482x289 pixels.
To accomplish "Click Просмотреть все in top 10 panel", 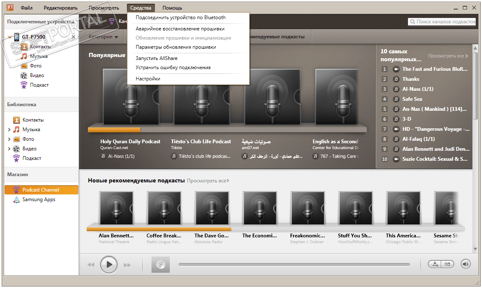I will click(448, 56).
